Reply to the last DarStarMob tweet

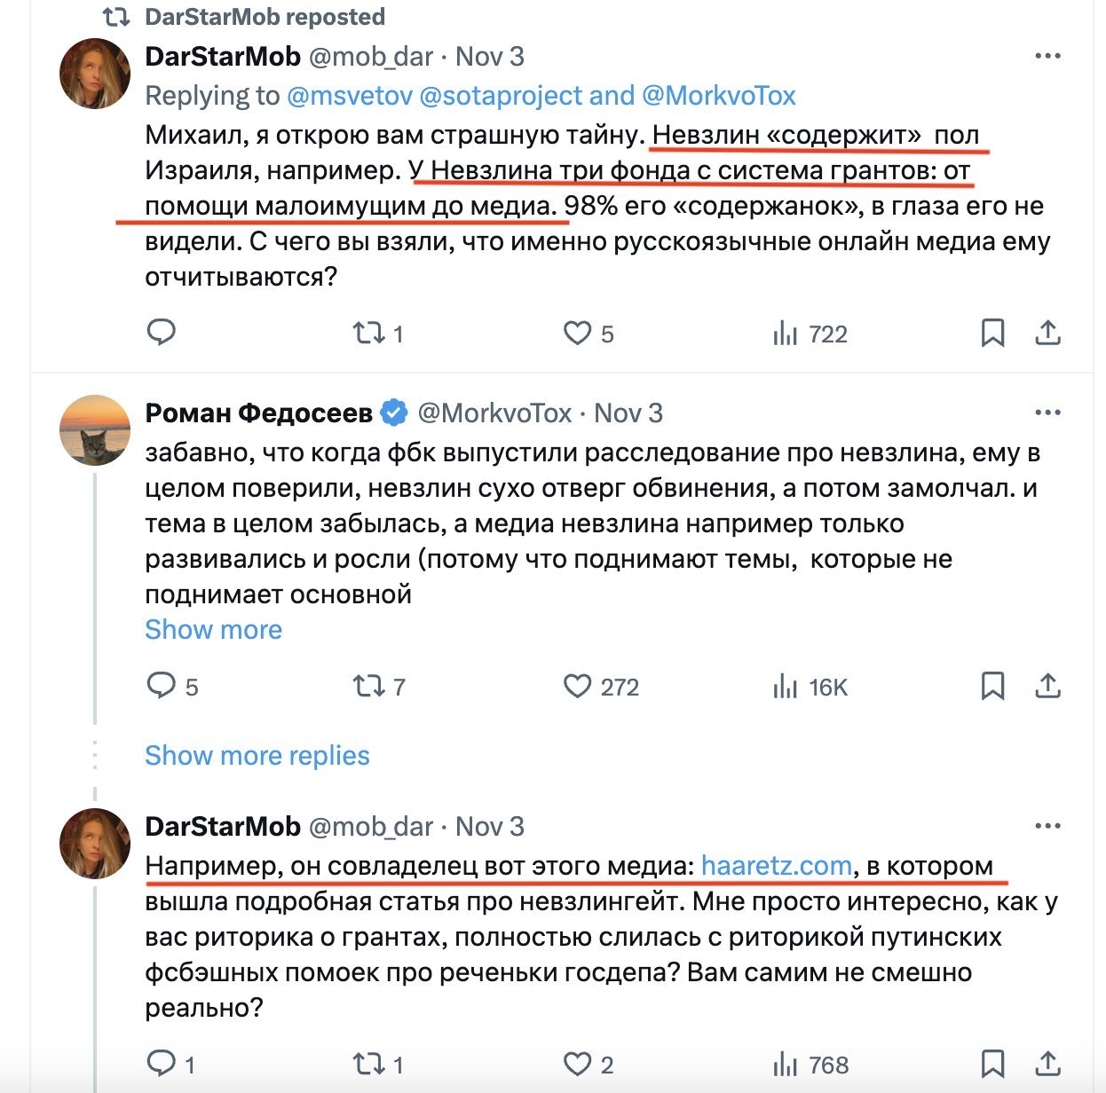click(161, 1063)
